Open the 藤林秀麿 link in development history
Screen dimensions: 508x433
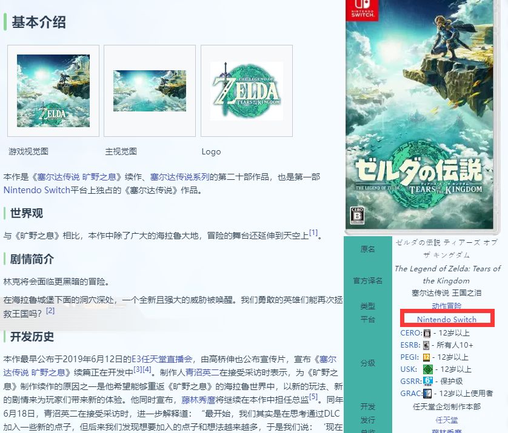point(198,400)
